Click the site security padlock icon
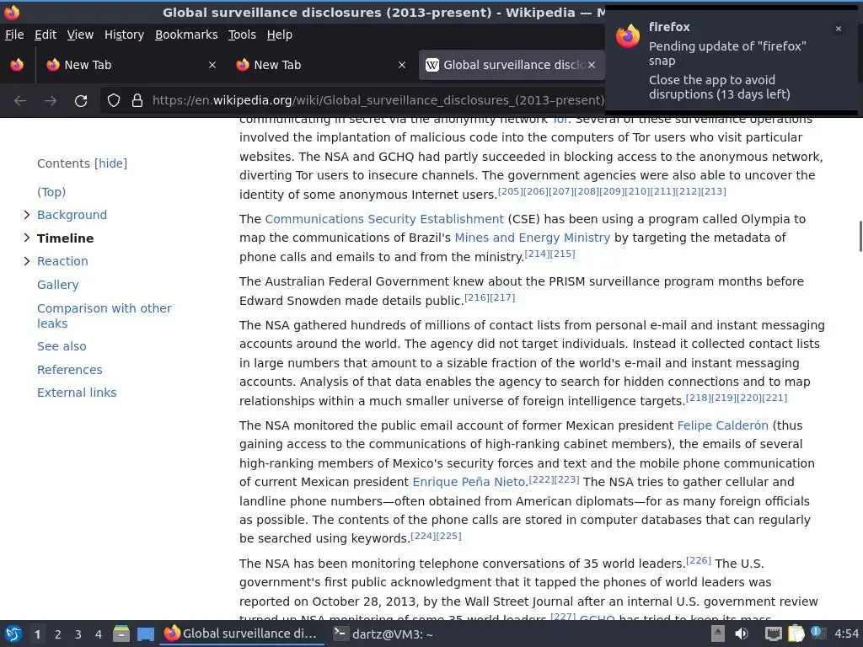Screen dimensions: 863x647 (137, 101)
